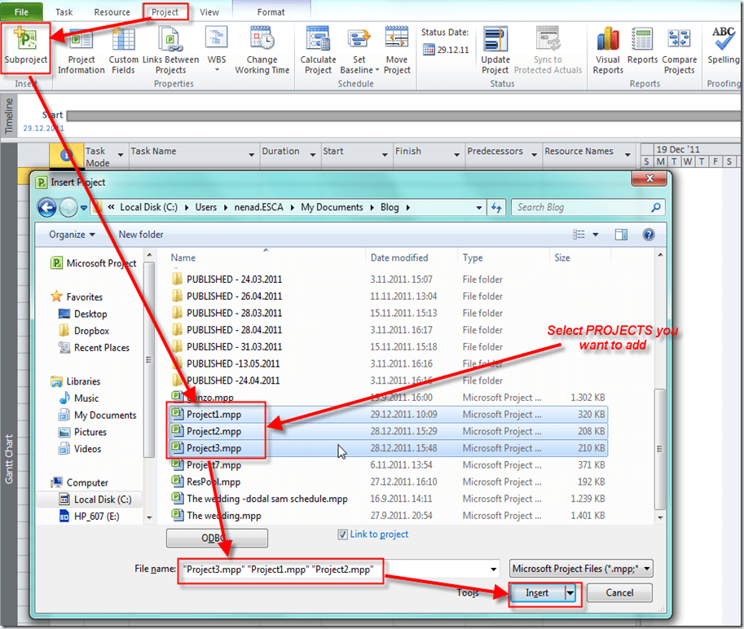Expand the Organize menu

coord(72,235)
